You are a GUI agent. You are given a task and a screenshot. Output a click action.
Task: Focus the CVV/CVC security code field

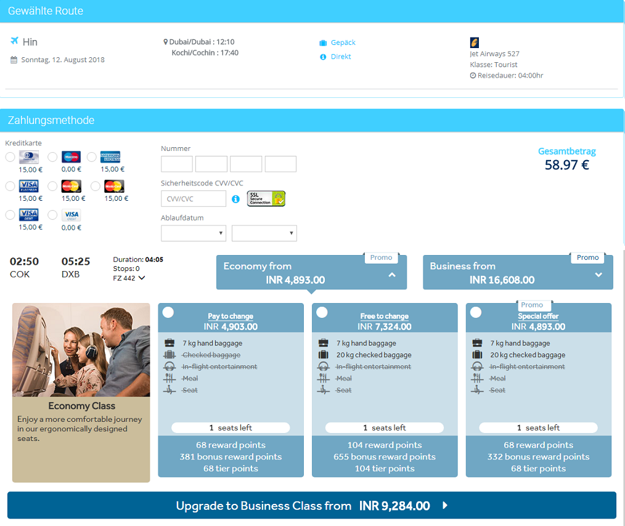coord(194,199)
